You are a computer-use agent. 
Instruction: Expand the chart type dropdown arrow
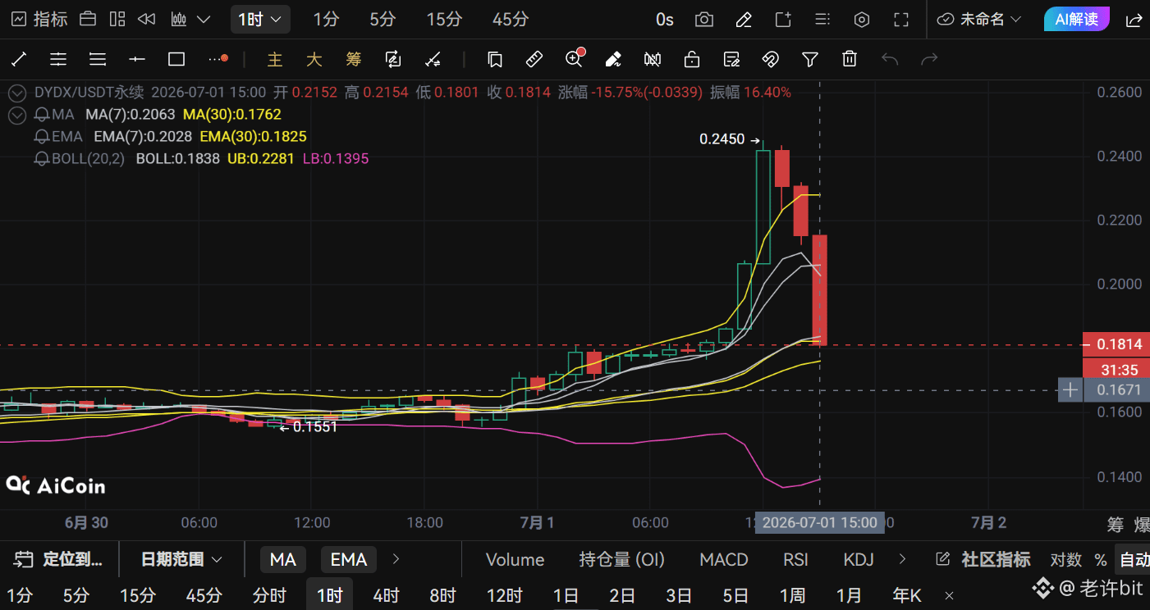(x=204, y=19)
